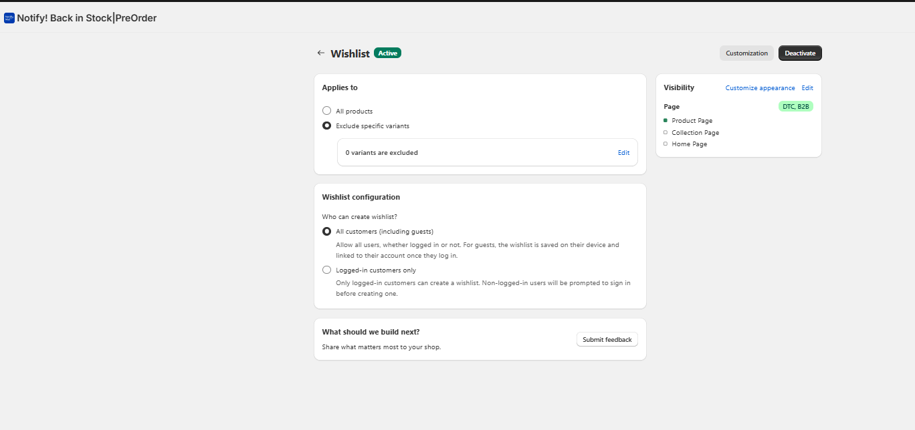Click the DTC, B2B badge
Viewport: 915px width, 430px height.
point(795,106)
